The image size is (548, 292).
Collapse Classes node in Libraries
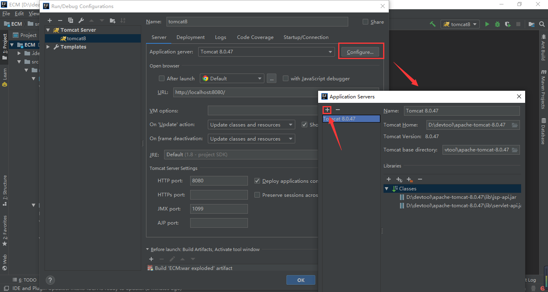[x=387, y=189]
